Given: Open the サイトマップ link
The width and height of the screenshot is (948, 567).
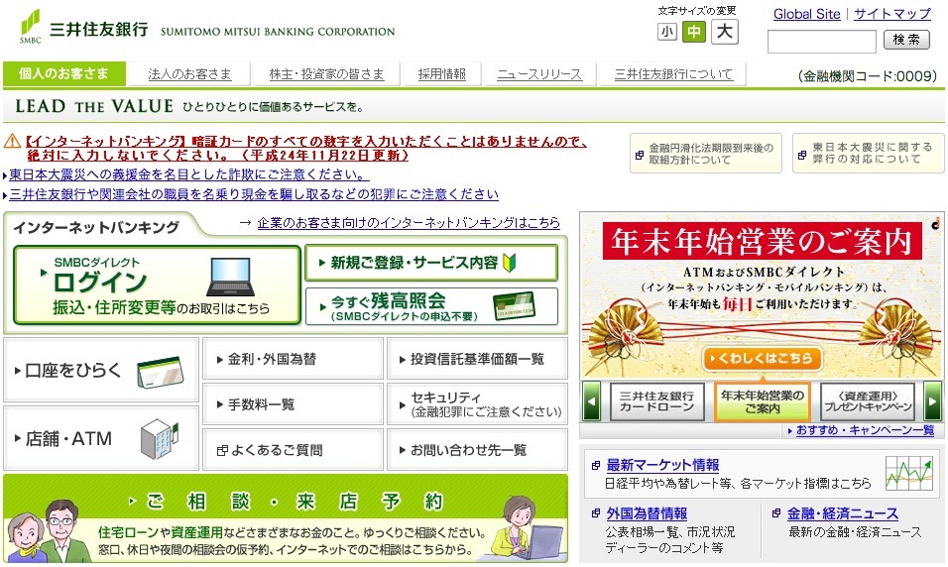Looking at the screenshot, I should click(892, 14).
